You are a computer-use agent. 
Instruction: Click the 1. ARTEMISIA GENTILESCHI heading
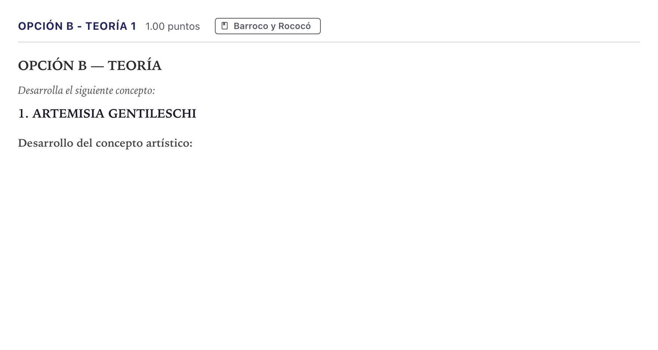[107, 114]
